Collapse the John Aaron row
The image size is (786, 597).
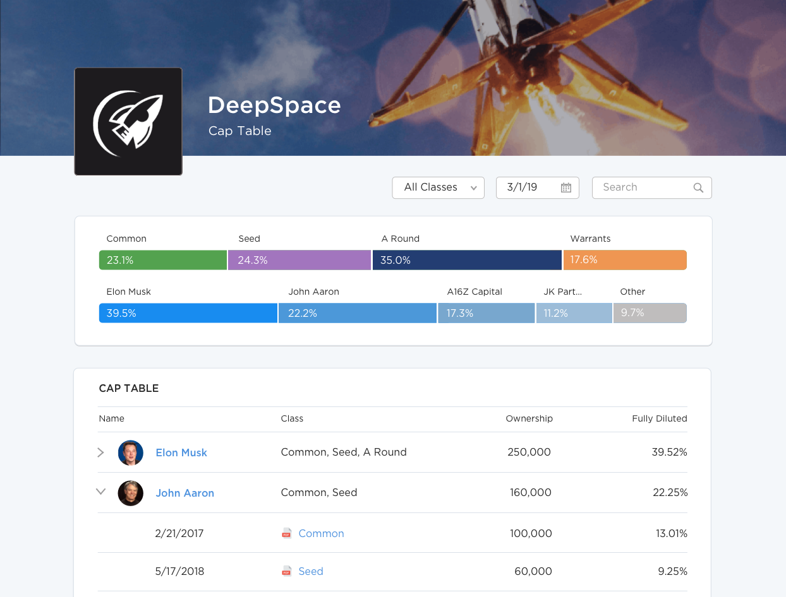(100, 492)
